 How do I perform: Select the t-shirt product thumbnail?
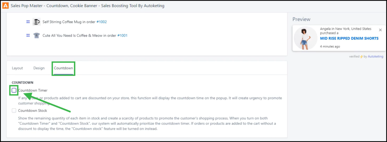(x=37, y=35)
